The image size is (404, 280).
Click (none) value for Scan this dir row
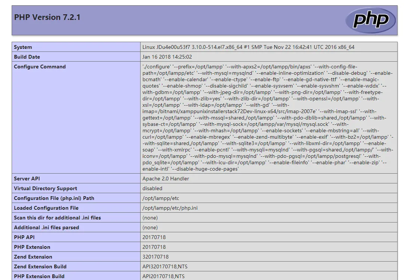click(150, 218)
